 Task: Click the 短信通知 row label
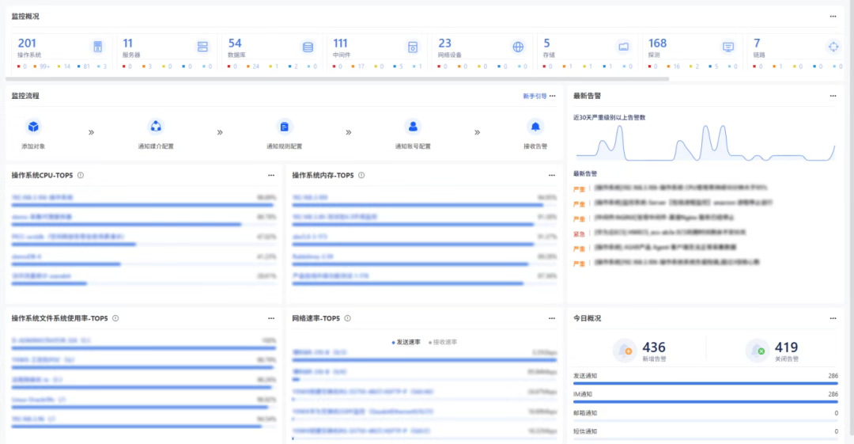click(x=585, y=431)
